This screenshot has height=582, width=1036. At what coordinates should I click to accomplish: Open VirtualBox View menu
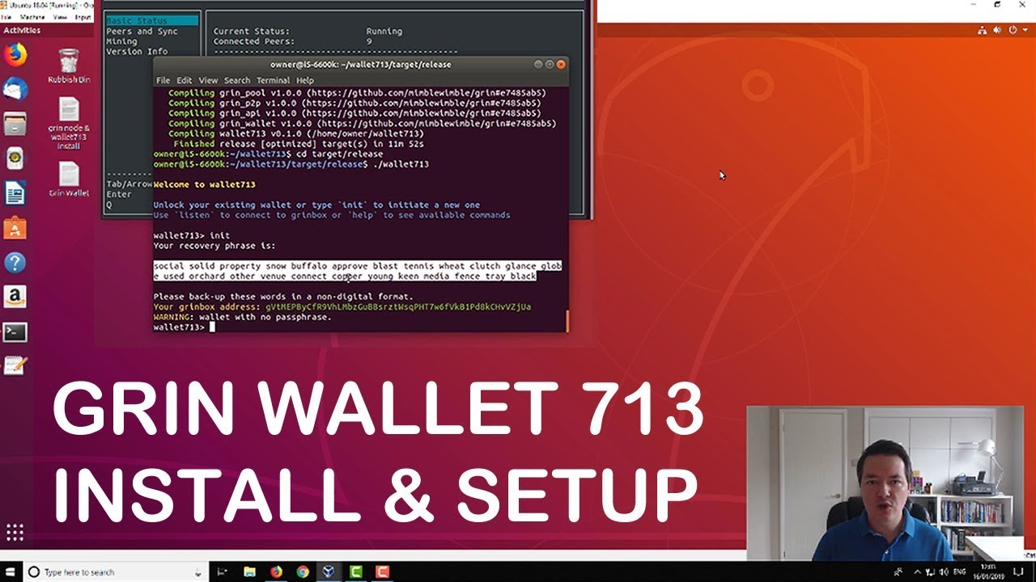click(x=61, y=16)
